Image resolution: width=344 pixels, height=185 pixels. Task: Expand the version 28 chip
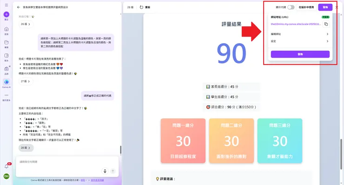pos(26,148)
